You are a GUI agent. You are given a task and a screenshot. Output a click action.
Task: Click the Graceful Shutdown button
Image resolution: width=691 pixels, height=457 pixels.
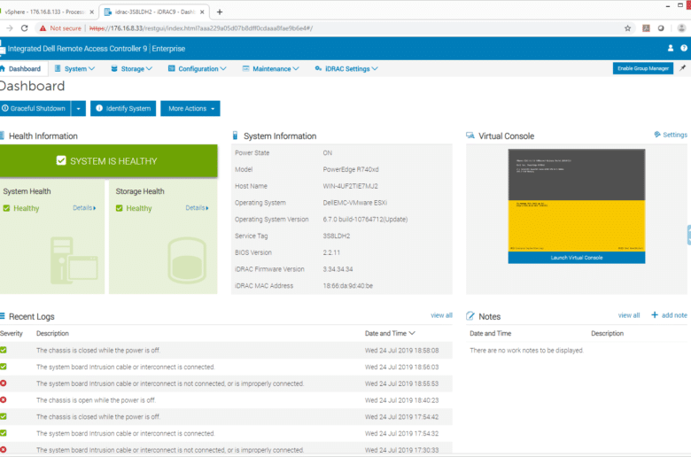(x=35, y=108)
